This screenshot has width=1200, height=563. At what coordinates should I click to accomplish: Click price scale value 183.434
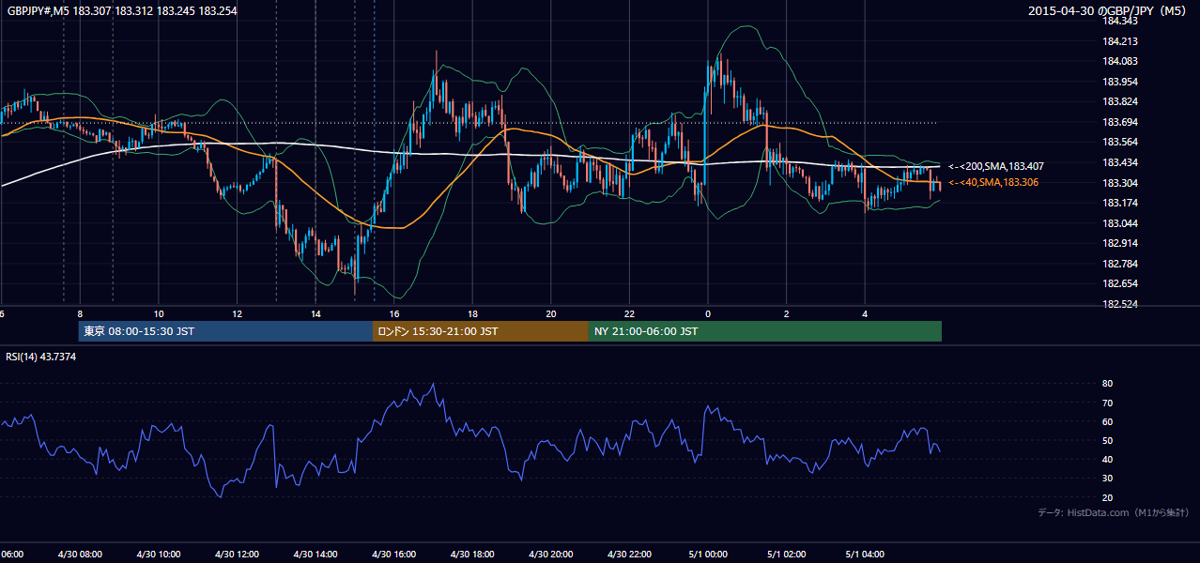coord(1119,162)
